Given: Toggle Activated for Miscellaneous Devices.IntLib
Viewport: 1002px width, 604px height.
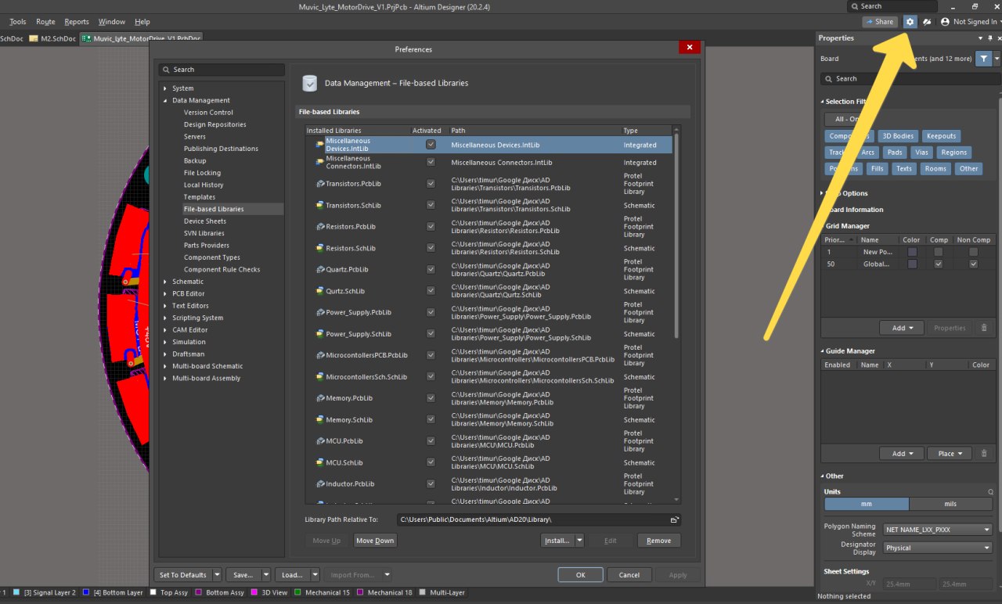Looking at the screenshot, I should click(431, 145).
